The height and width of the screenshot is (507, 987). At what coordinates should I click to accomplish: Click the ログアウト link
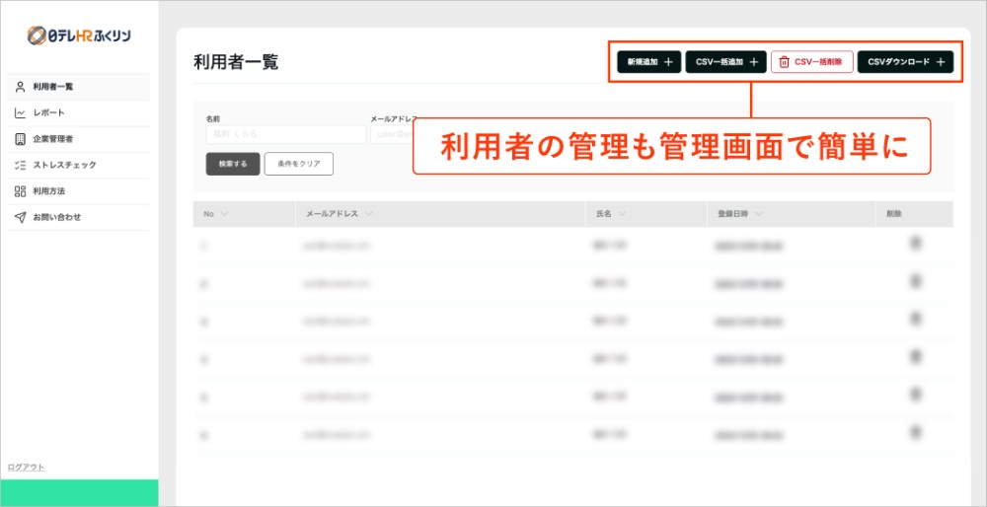point(26,467)
